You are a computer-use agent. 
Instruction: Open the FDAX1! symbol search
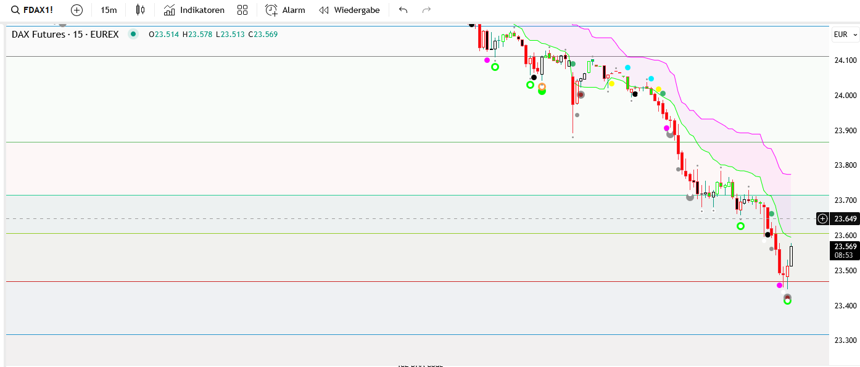(32, 10)
